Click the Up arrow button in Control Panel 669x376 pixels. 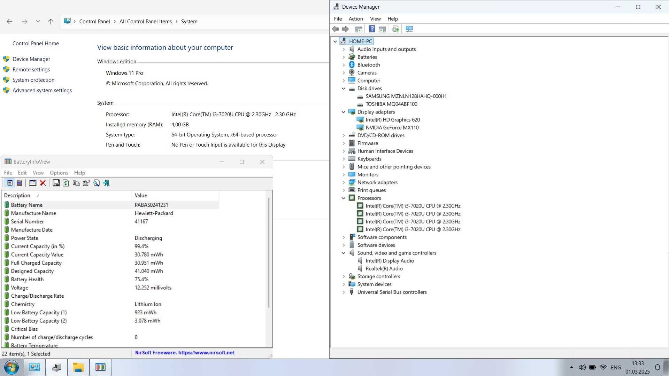click(x=51, y=22)
